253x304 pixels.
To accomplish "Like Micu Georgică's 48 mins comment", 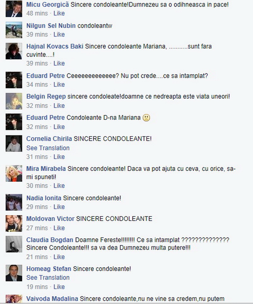I will [59, 13].
